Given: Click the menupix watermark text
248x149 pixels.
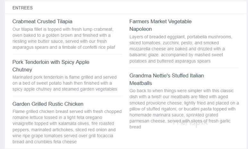Looking at the screenshot, I should 190,123.
